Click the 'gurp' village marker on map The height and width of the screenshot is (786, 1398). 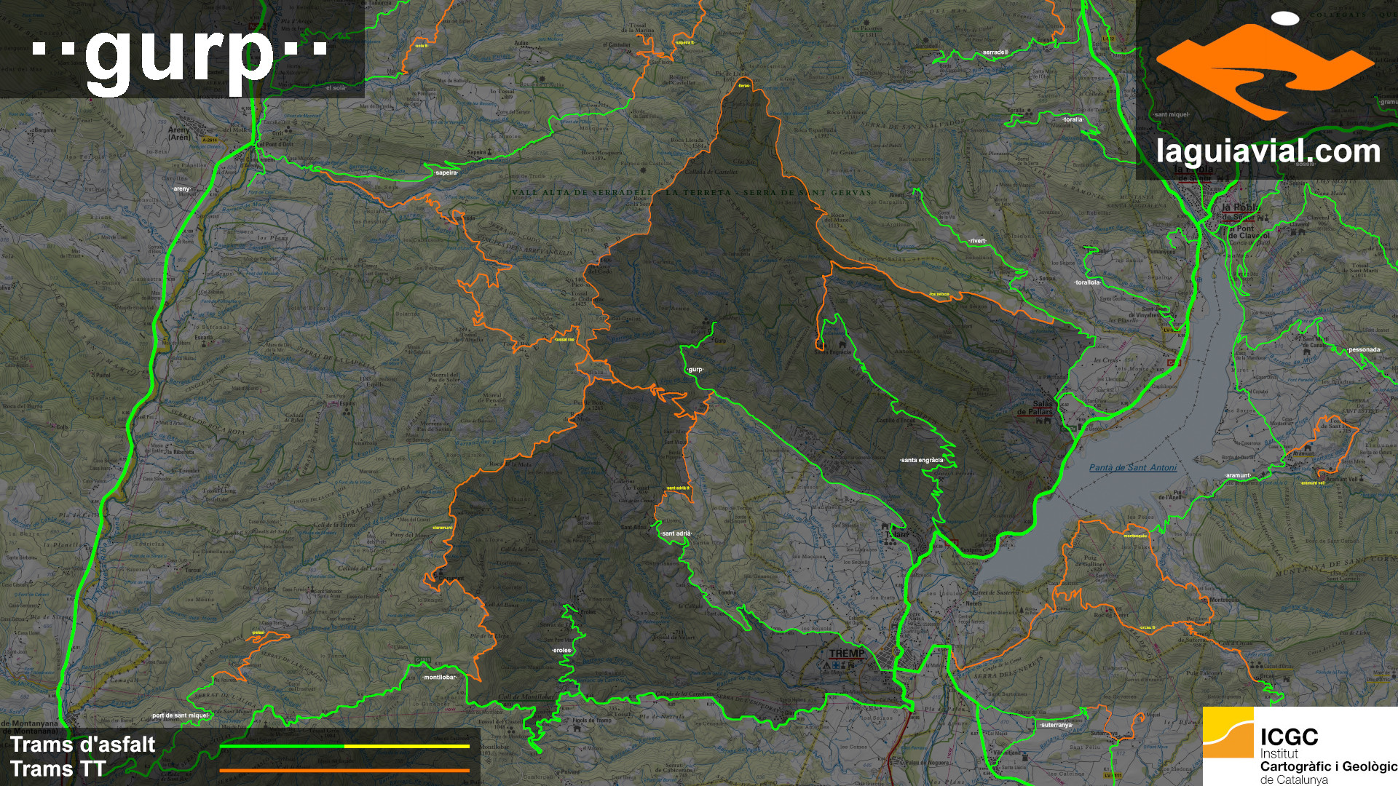coord(695,370)
